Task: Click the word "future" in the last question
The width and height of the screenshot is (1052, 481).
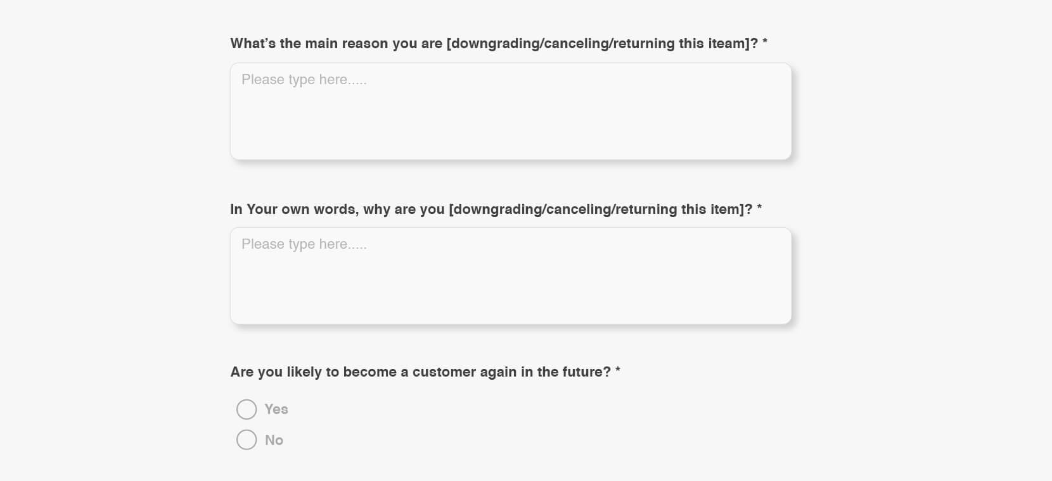Action: tap(587, 372)
